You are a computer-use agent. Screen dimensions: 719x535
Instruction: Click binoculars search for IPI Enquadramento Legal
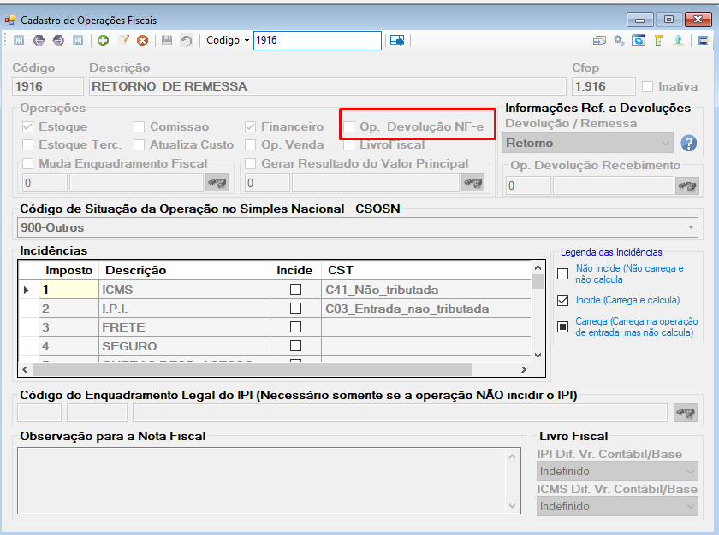click(686, 413)
